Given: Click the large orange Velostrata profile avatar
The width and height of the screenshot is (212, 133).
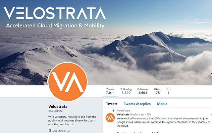Looking at the screenshot, I should coord(68,82).
